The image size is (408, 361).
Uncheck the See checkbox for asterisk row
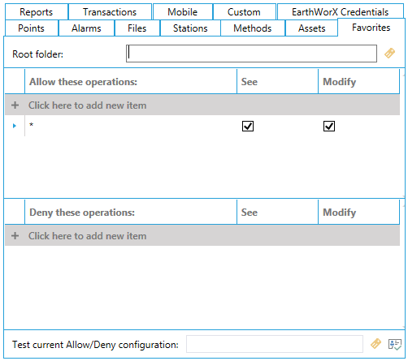tap(248, 126)
